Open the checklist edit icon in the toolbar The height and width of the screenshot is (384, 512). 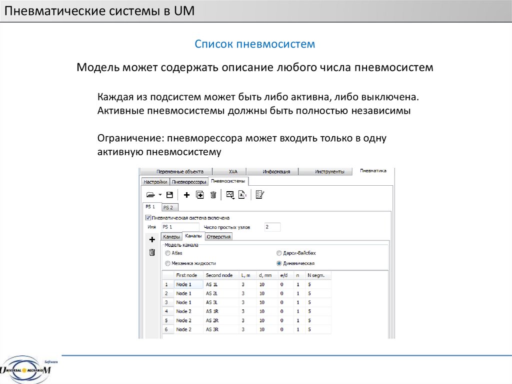(x=259, y=195)
